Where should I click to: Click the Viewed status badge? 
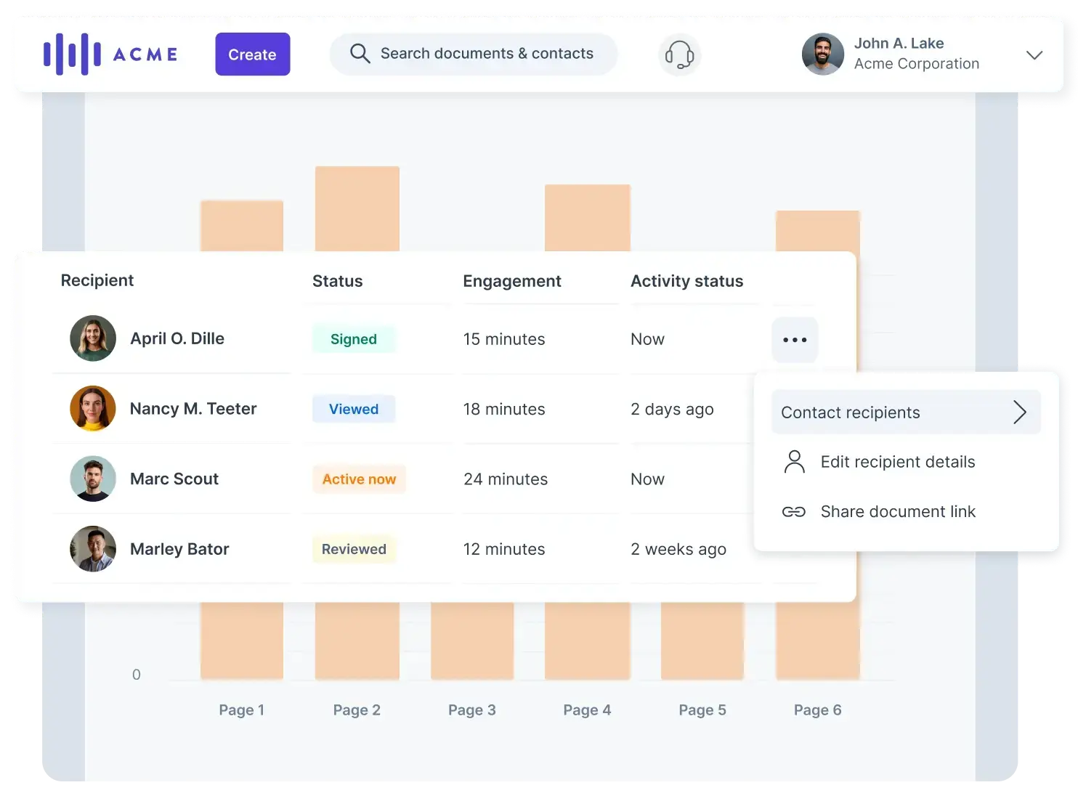point(354,410)
